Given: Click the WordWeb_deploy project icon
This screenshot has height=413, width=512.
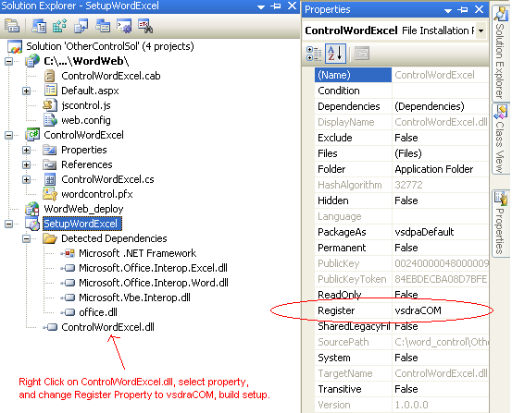Looking at the screenshot, I should click(x=32, y=209).
